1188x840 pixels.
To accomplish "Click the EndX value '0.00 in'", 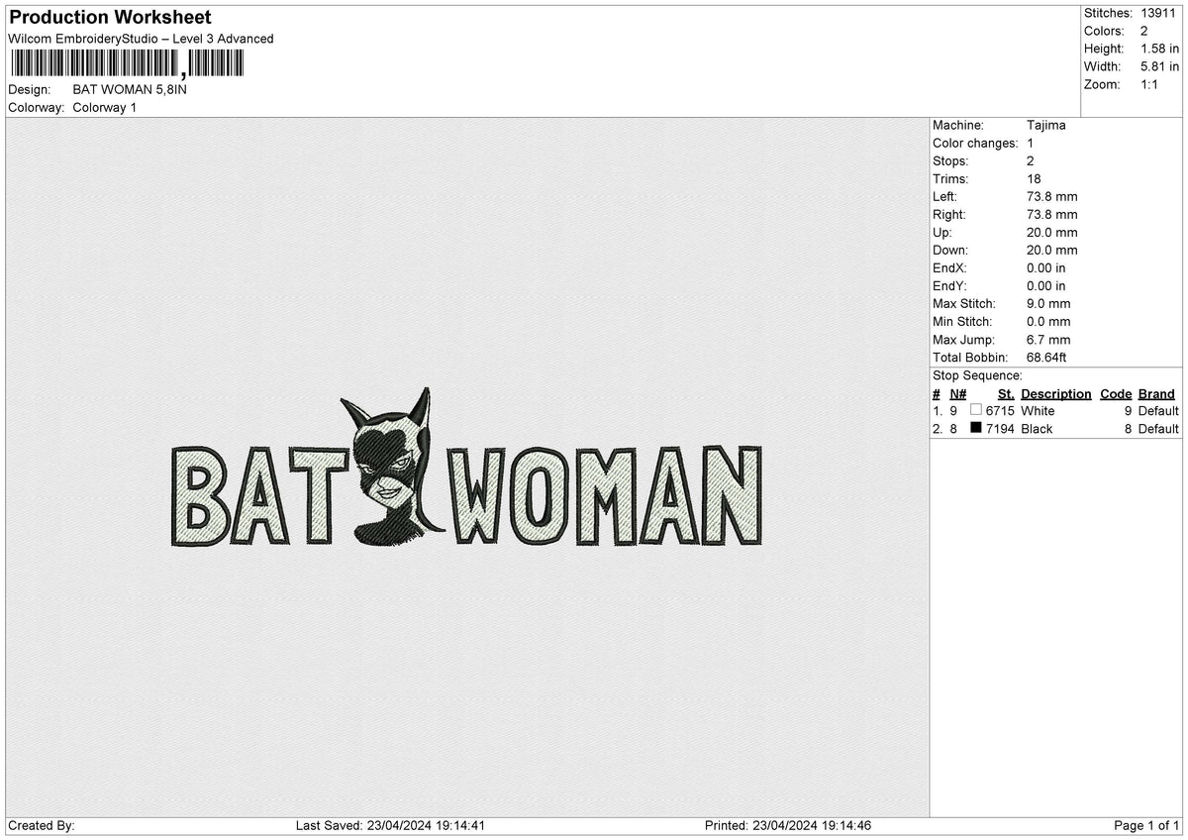I will point(1046,267).
